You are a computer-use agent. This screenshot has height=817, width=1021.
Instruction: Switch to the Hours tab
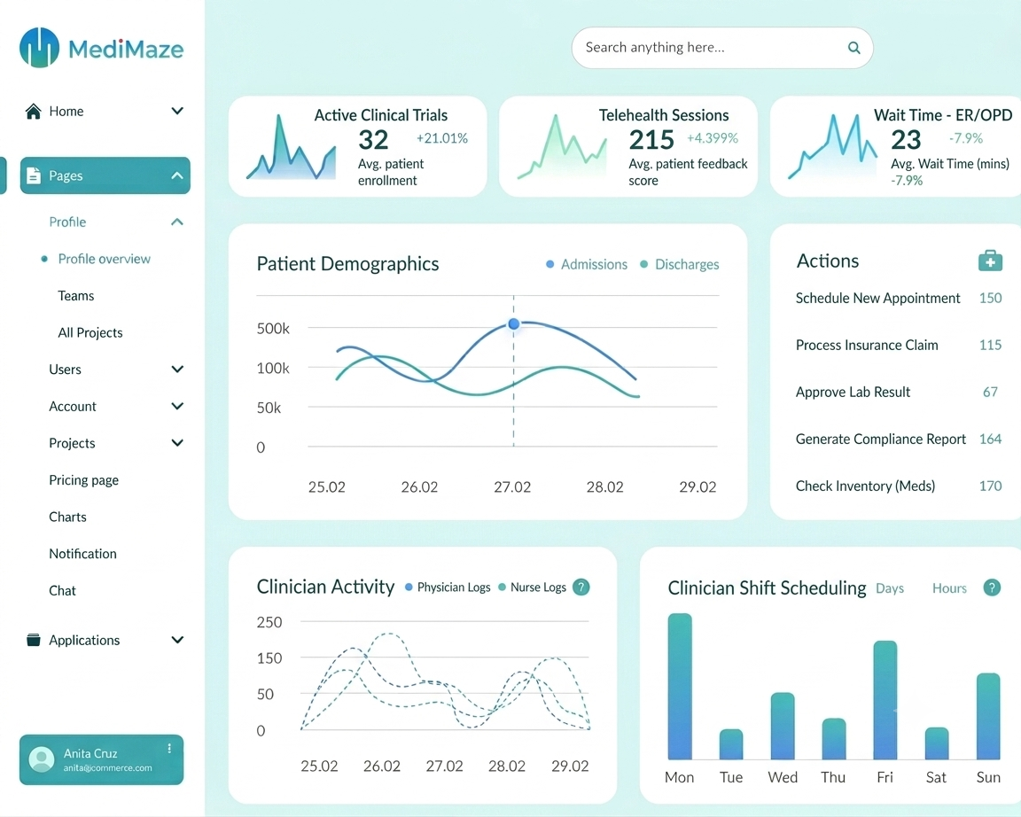949,587
